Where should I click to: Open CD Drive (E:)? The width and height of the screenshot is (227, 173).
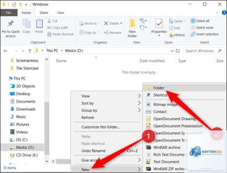pos(24,155)
